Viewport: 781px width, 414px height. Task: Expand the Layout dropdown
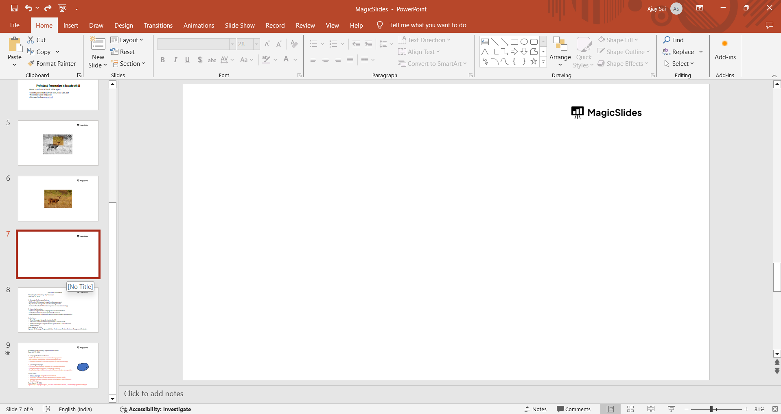(127, 40)
